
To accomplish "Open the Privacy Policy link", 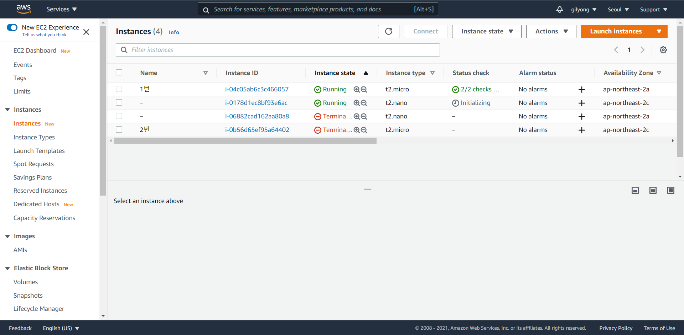I will (x=616, y=328).
